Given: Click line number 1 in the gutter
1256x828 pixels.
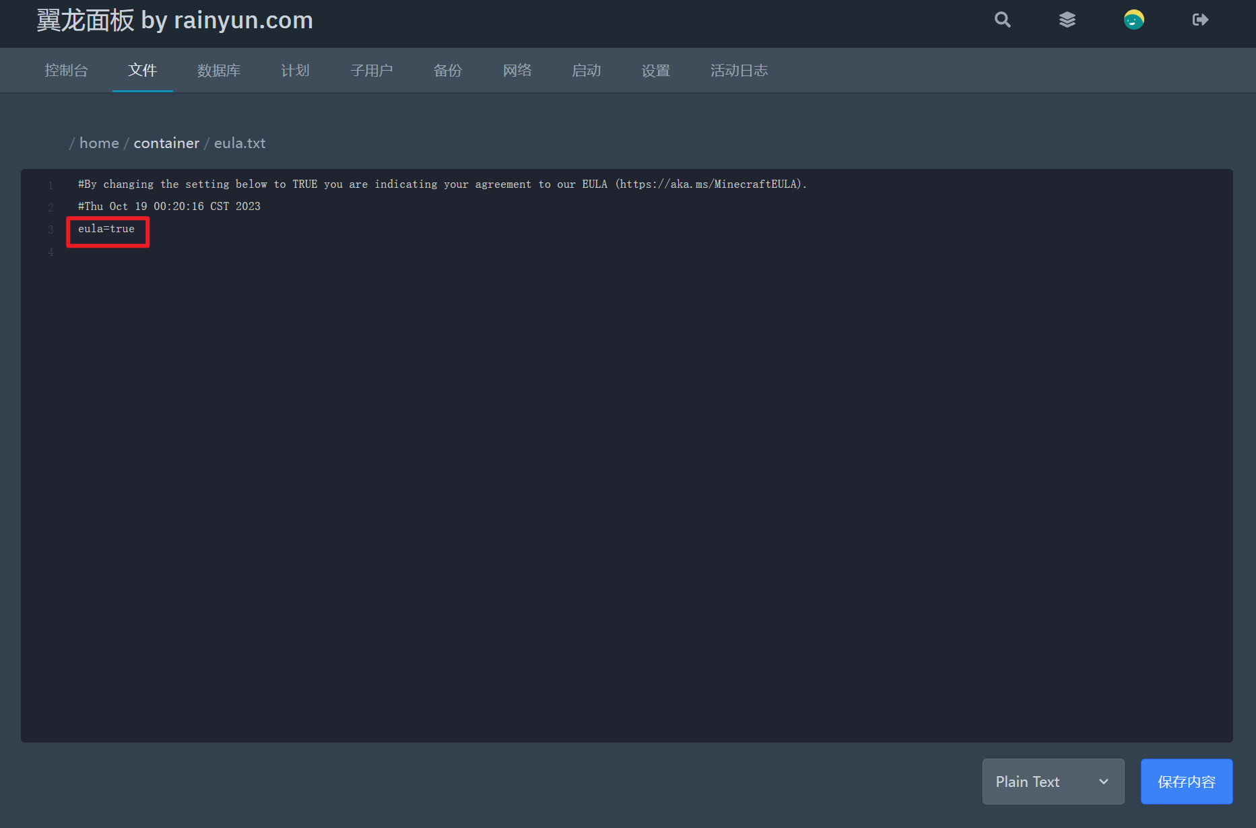Looking at the screenshot, I should (x=51, y=184).
